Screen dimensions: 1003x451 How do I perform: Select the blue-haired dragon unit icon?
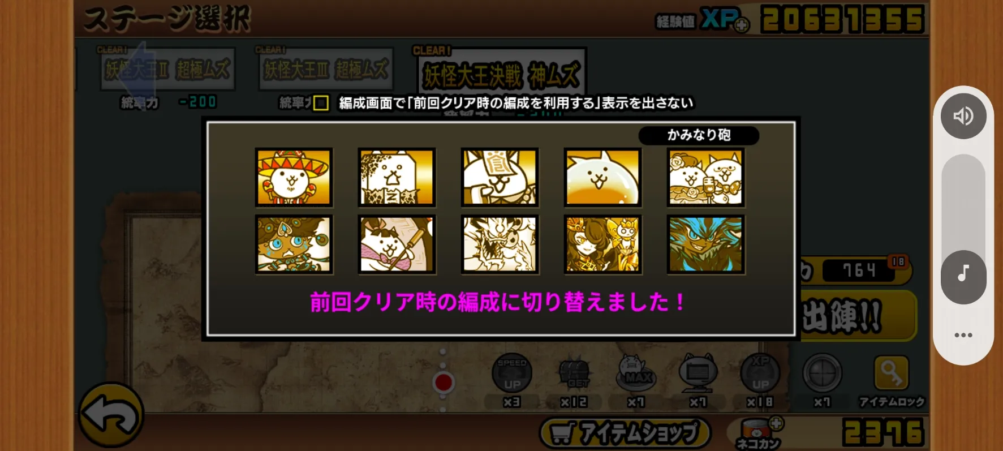(705, 244)
